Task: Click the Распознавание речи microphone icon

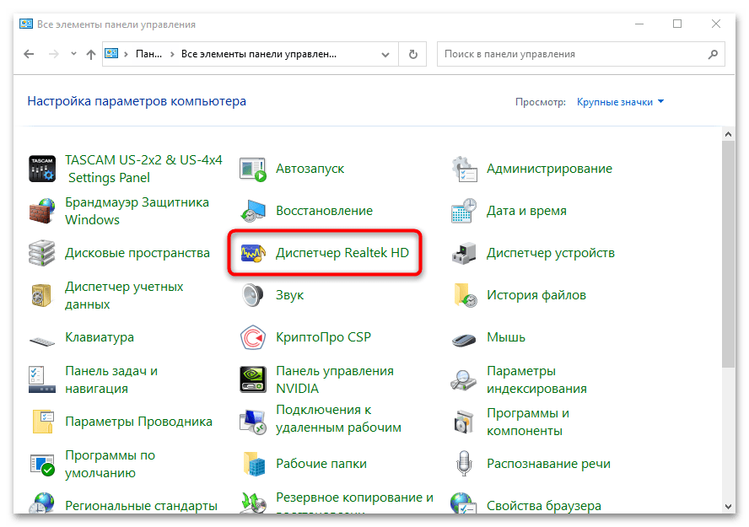Action: [x=464, y=464]
